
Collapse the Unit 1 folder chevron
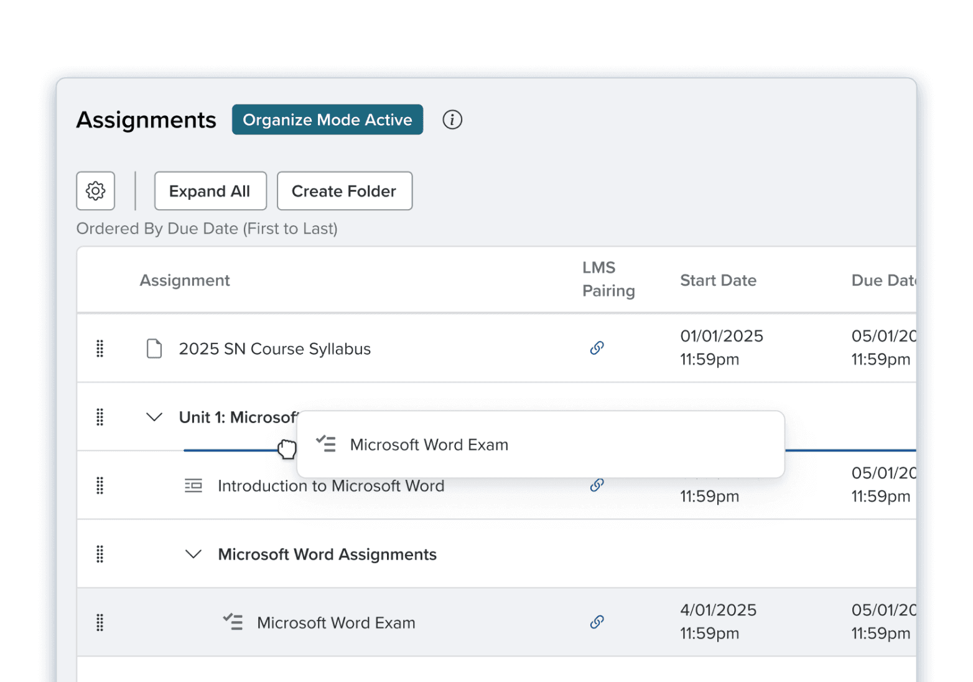pyautogui.click(x=154, y=417)
